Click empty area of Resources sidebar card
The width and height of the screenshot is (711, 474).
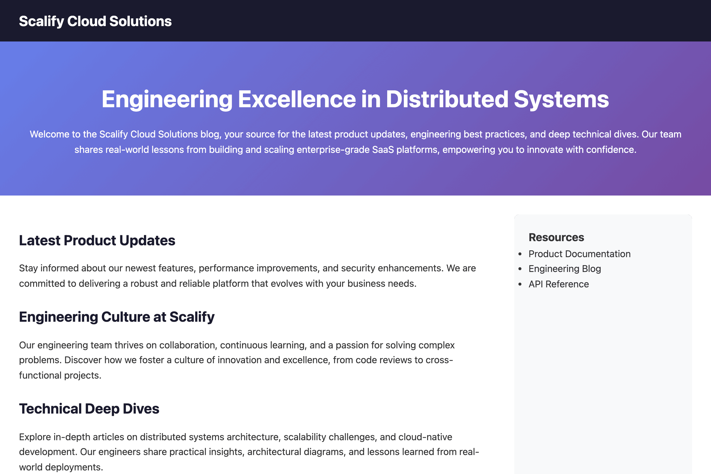[x=603, y=378]
